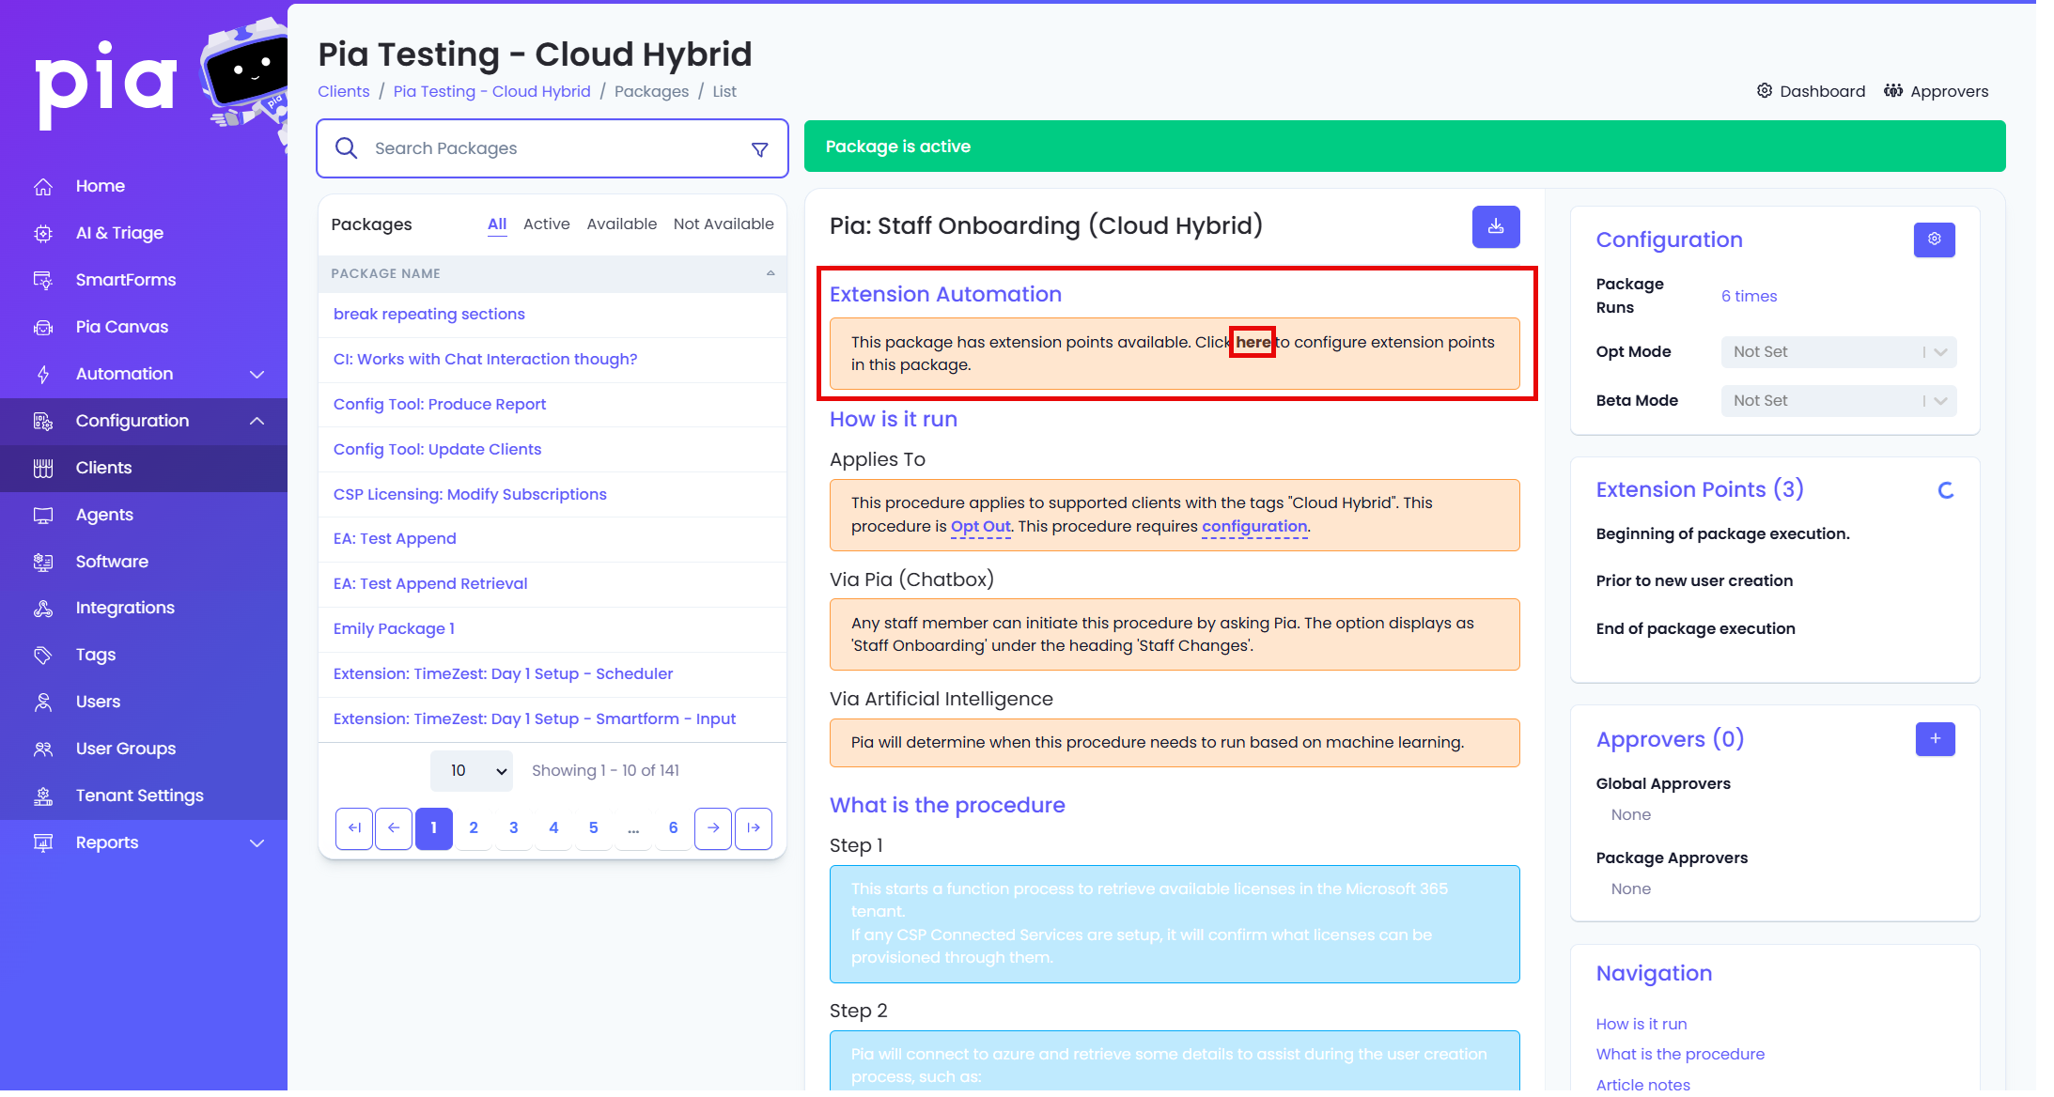The width and height of the screenshot is (2054, 1097).
Task: Open the Software page
Action: pos(112,562)
